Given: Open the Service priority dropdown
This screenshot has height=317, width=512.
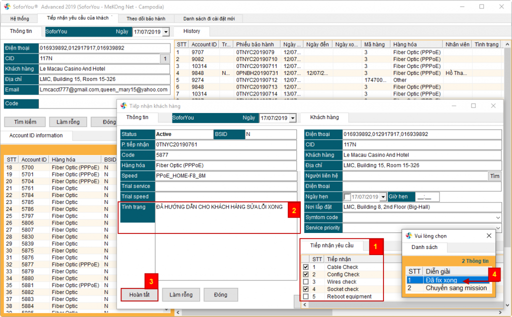Looking at the screenshot, I should click(497, 228).
